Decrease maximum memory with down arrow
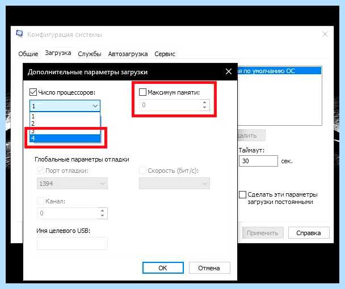This screenshot has width=345, height=289. tap(205, 108)
